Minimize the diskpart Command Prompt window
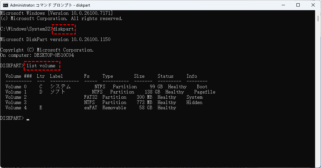 (282, 5)
